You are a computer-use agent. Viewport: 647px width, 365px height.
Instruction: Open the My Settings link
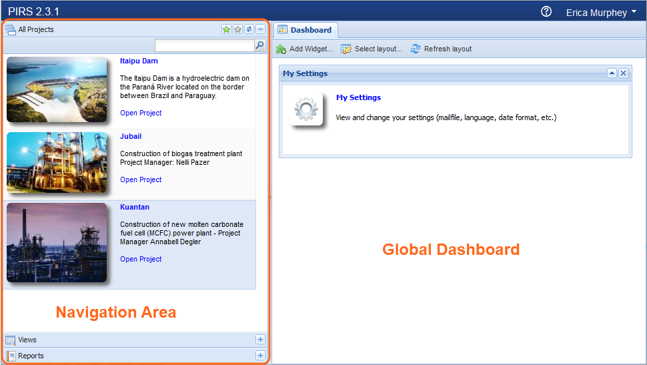point(358,97)
